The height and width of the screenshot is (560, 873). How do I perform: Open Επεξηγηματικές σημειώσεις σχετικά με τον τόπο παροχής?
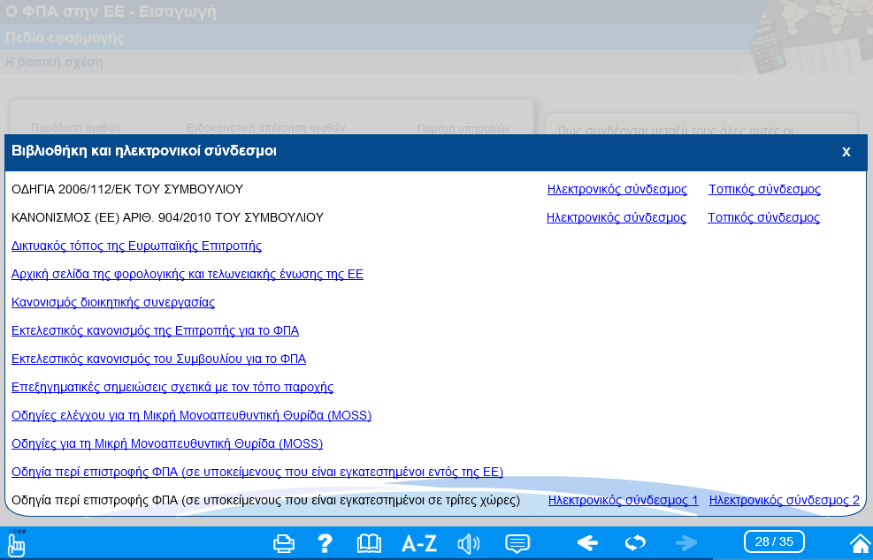(172, 387)
